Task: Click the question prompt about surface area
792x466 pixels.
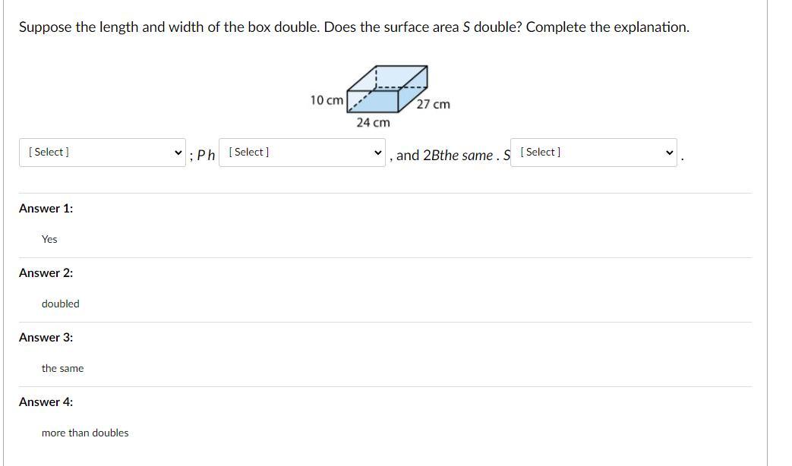Action: (354, 27)
